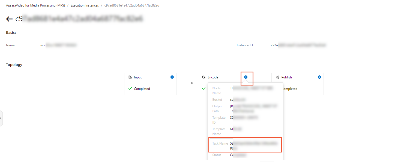Image resolution: width=413 pixels, height=162 pixels.
Task: Click the Input node label
Action: [138, 77]
